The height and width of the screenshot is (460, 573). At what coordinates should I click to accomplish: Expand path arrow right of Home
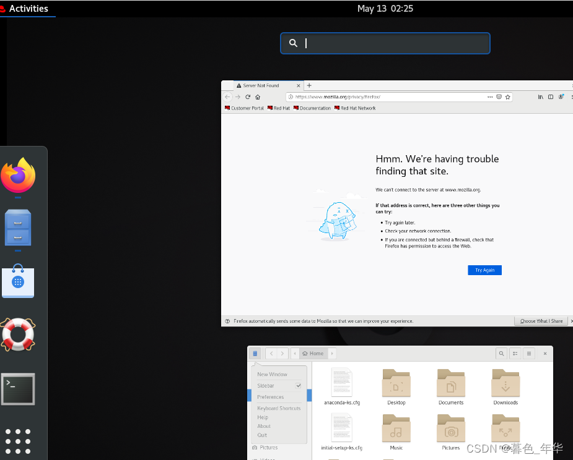[332, 354]
